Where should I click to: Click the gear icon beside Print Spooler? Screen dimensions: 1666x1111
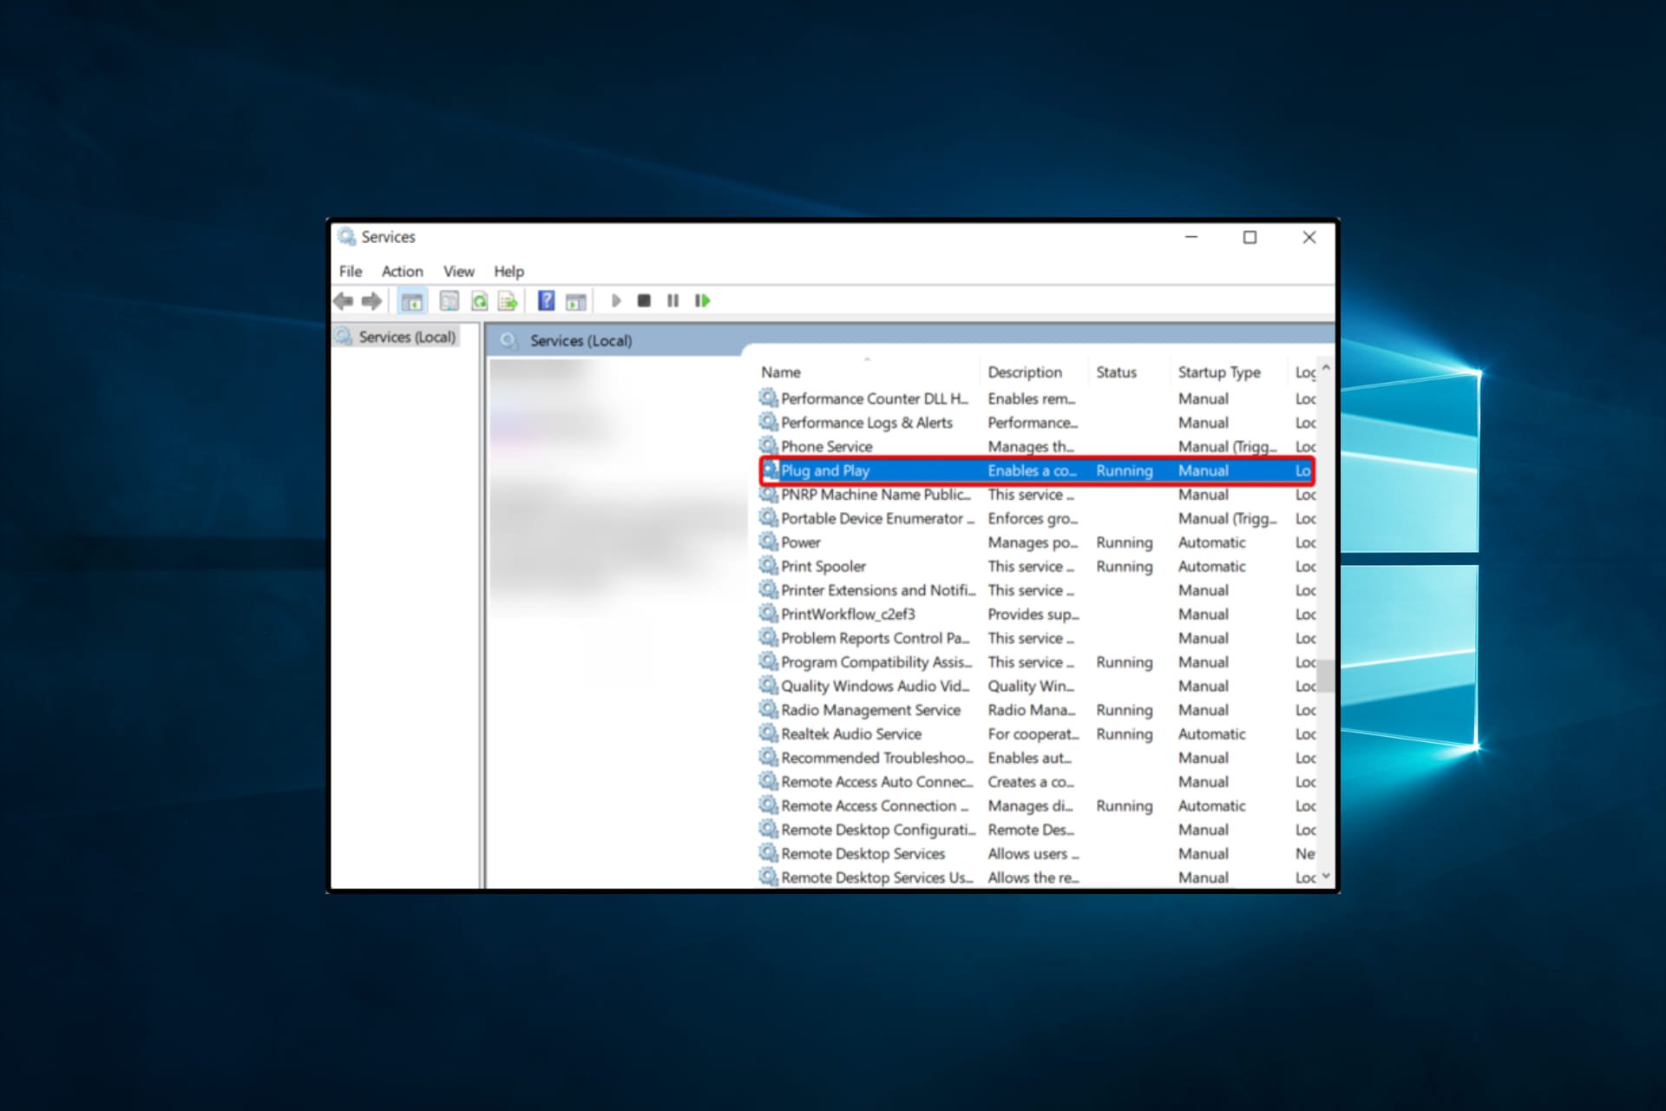tap(769, 566)
